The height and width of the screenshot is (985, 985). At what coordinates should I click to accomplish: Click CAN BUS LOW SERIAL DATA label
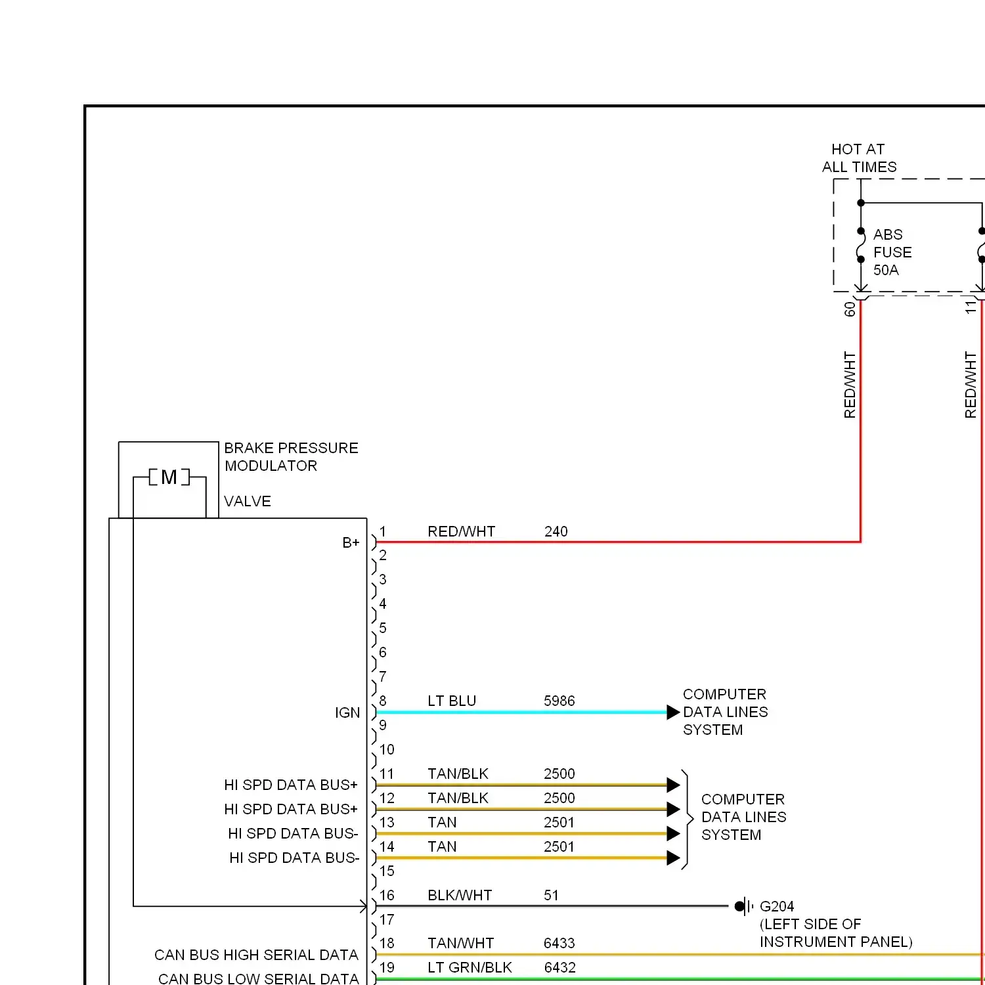259,978
